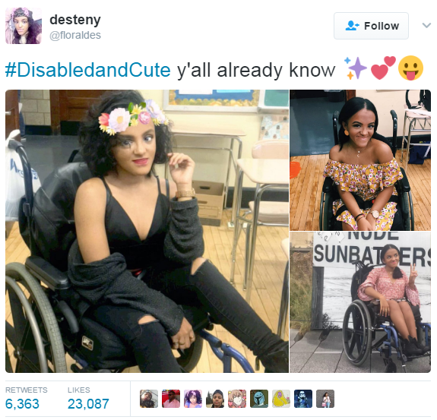Click the purple hair liker avatar

[x=193, y=399]
